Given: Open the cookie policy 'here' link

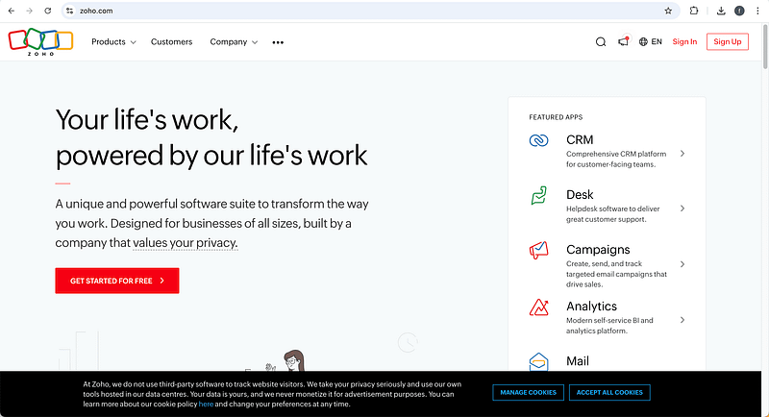Looking at the screenshot, I should [x=206, y=405].
